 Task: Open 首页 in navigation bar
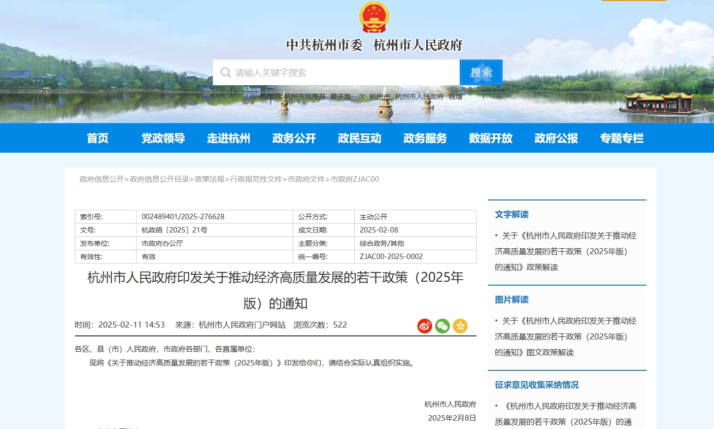coord(98,138)
